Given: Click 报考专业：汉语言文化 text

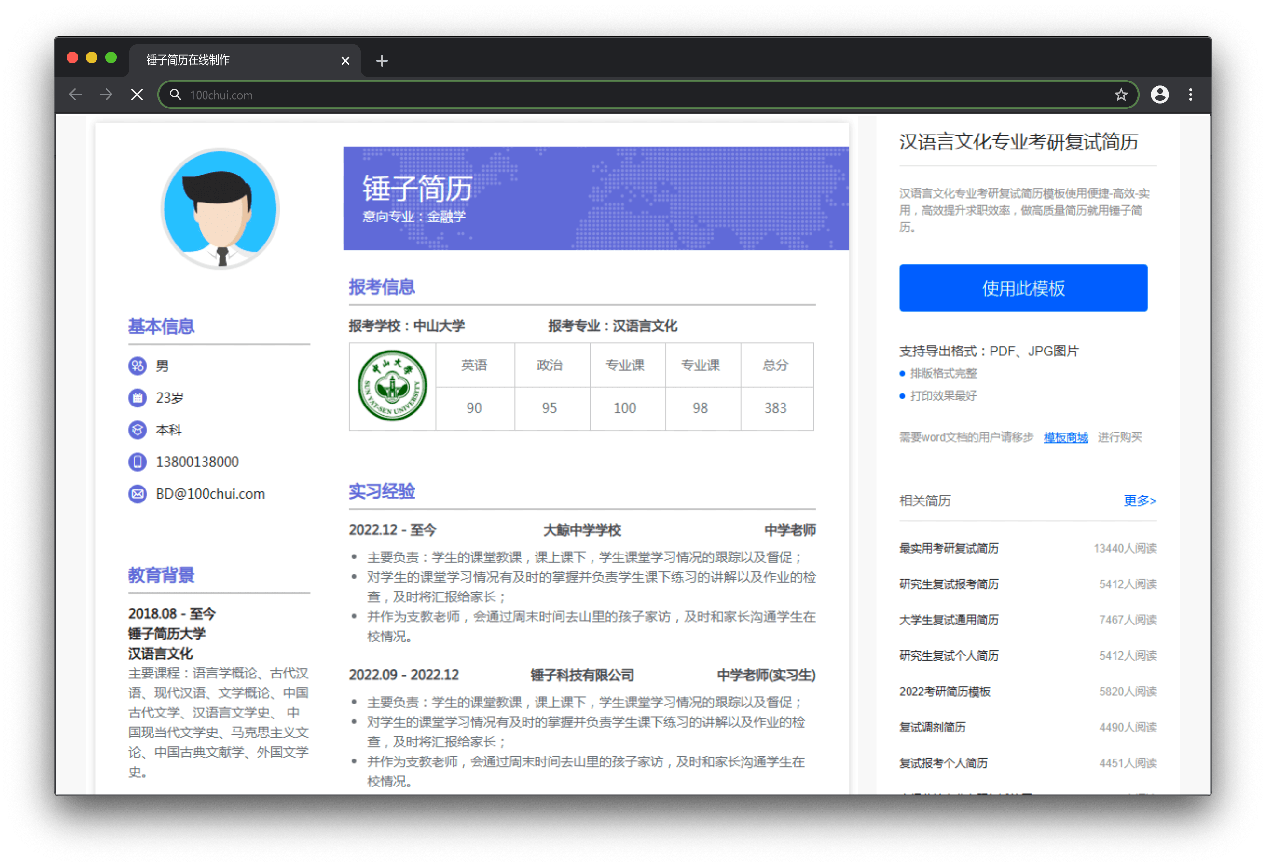Looking at the screenshot, I should click(x=612, y=325).
